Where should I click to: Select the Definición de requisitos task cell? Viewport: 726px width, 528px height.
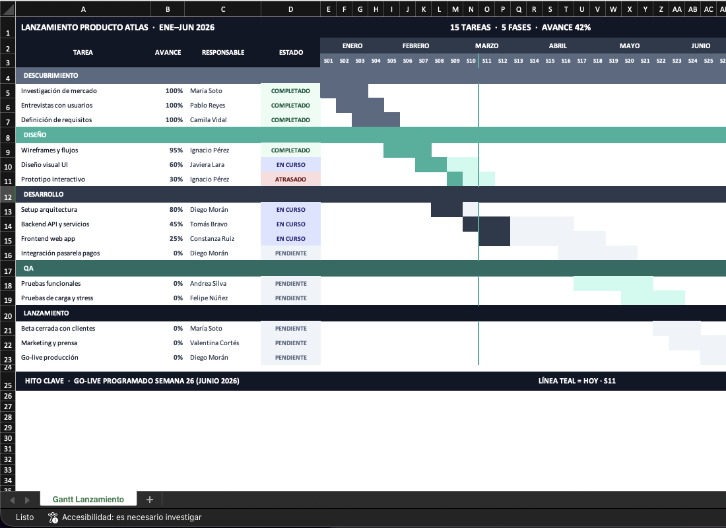pyautogui.click(x=83, y=119)
